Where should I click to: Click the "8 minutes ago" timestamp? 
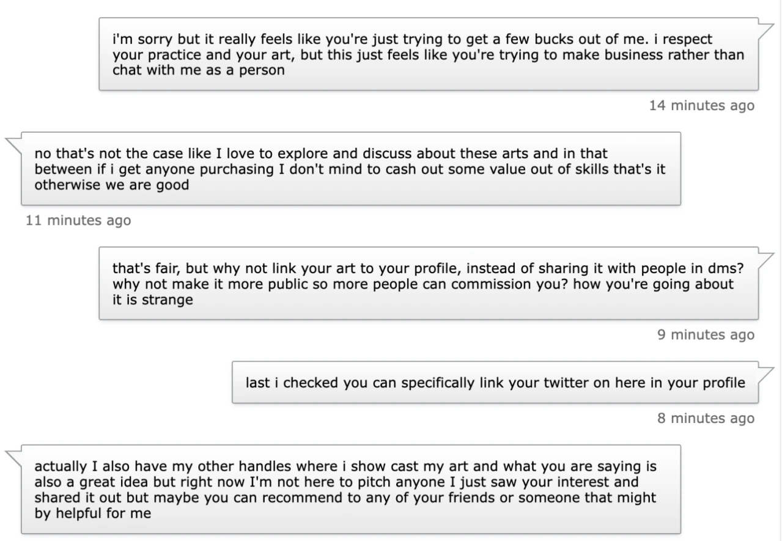pos(706,419)
